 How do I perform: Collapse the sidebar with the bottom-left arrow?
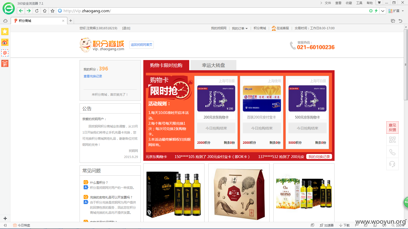(x=5, y=225)
